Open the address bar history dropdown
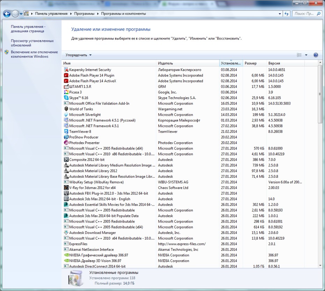Viewport: 325px width, 291px height. point(280,14)
